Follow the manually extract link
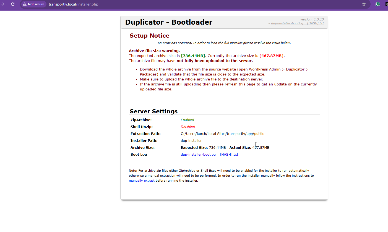Screen dimensions: 388x232 tap(142, 181)
